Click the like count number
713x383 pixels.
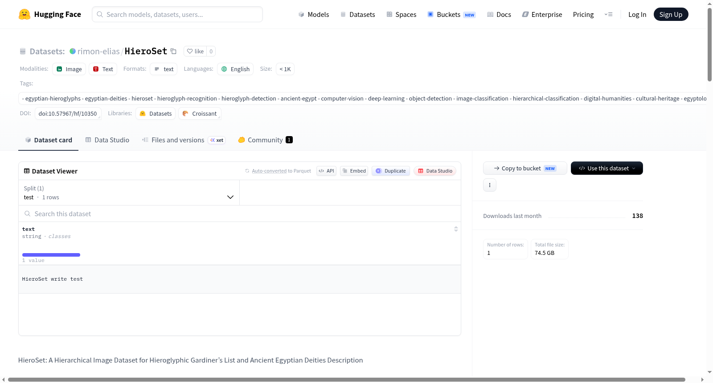[x=211, y=51]
